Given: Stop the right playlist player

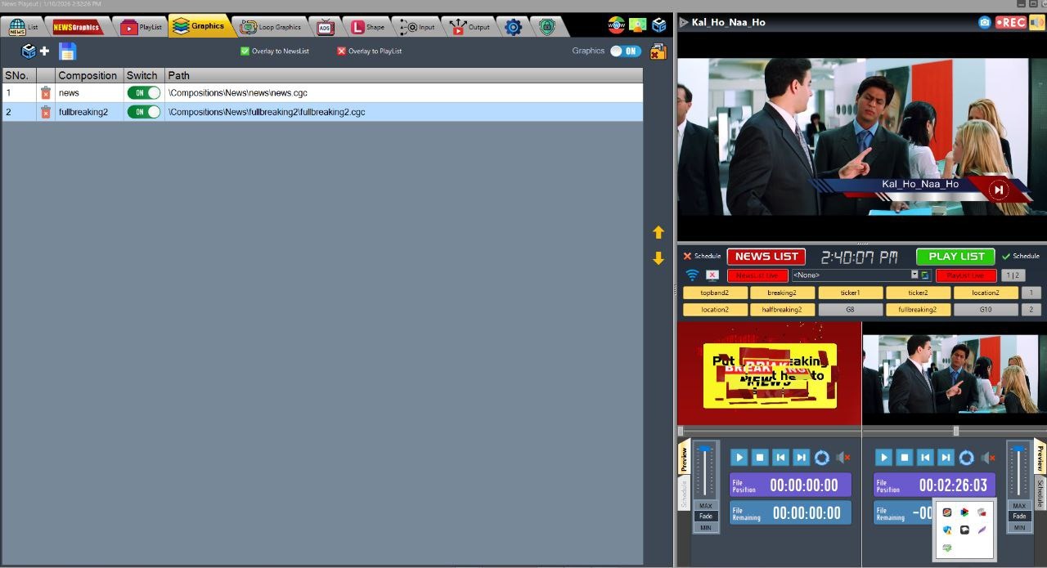Looking at the screenshot, I should click(905, 458).
